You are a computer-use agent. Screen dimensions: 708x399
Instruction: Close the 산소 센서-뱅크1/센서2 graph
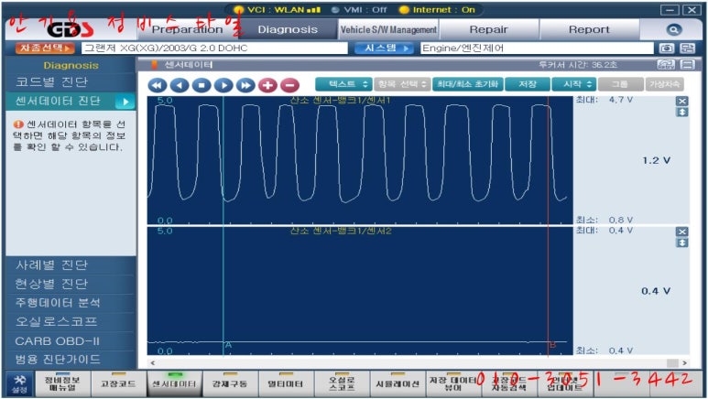[681, 232]
